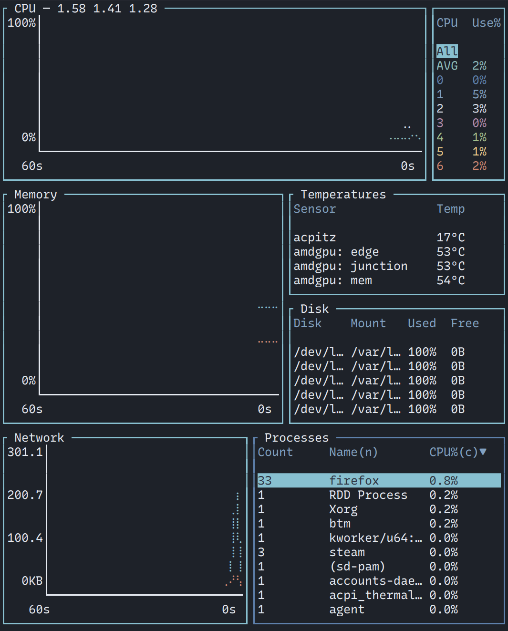
Task: Select the firefox process row
Action: (379, 480)
